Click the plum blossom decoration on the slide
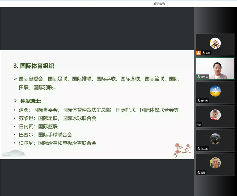 [x=182, y=149]
